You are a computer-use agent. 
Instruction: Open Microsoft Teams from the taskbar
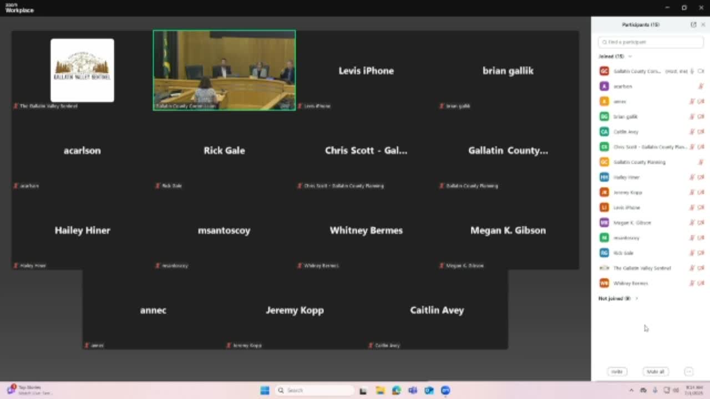413,391
